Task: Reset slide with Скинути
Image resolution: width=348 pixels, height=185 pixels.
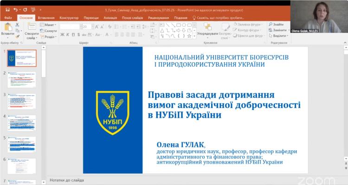Action: 49,31
